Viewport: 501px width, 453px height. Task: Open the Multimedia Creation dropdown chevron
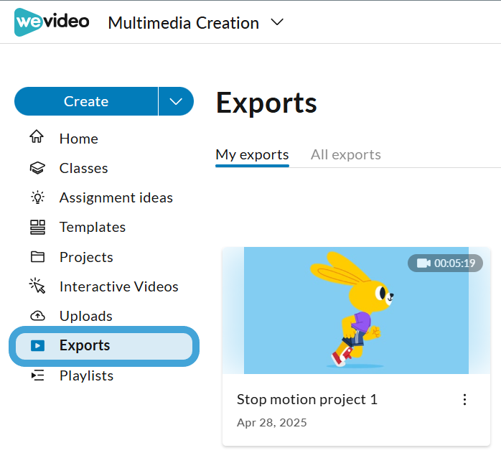277,22
